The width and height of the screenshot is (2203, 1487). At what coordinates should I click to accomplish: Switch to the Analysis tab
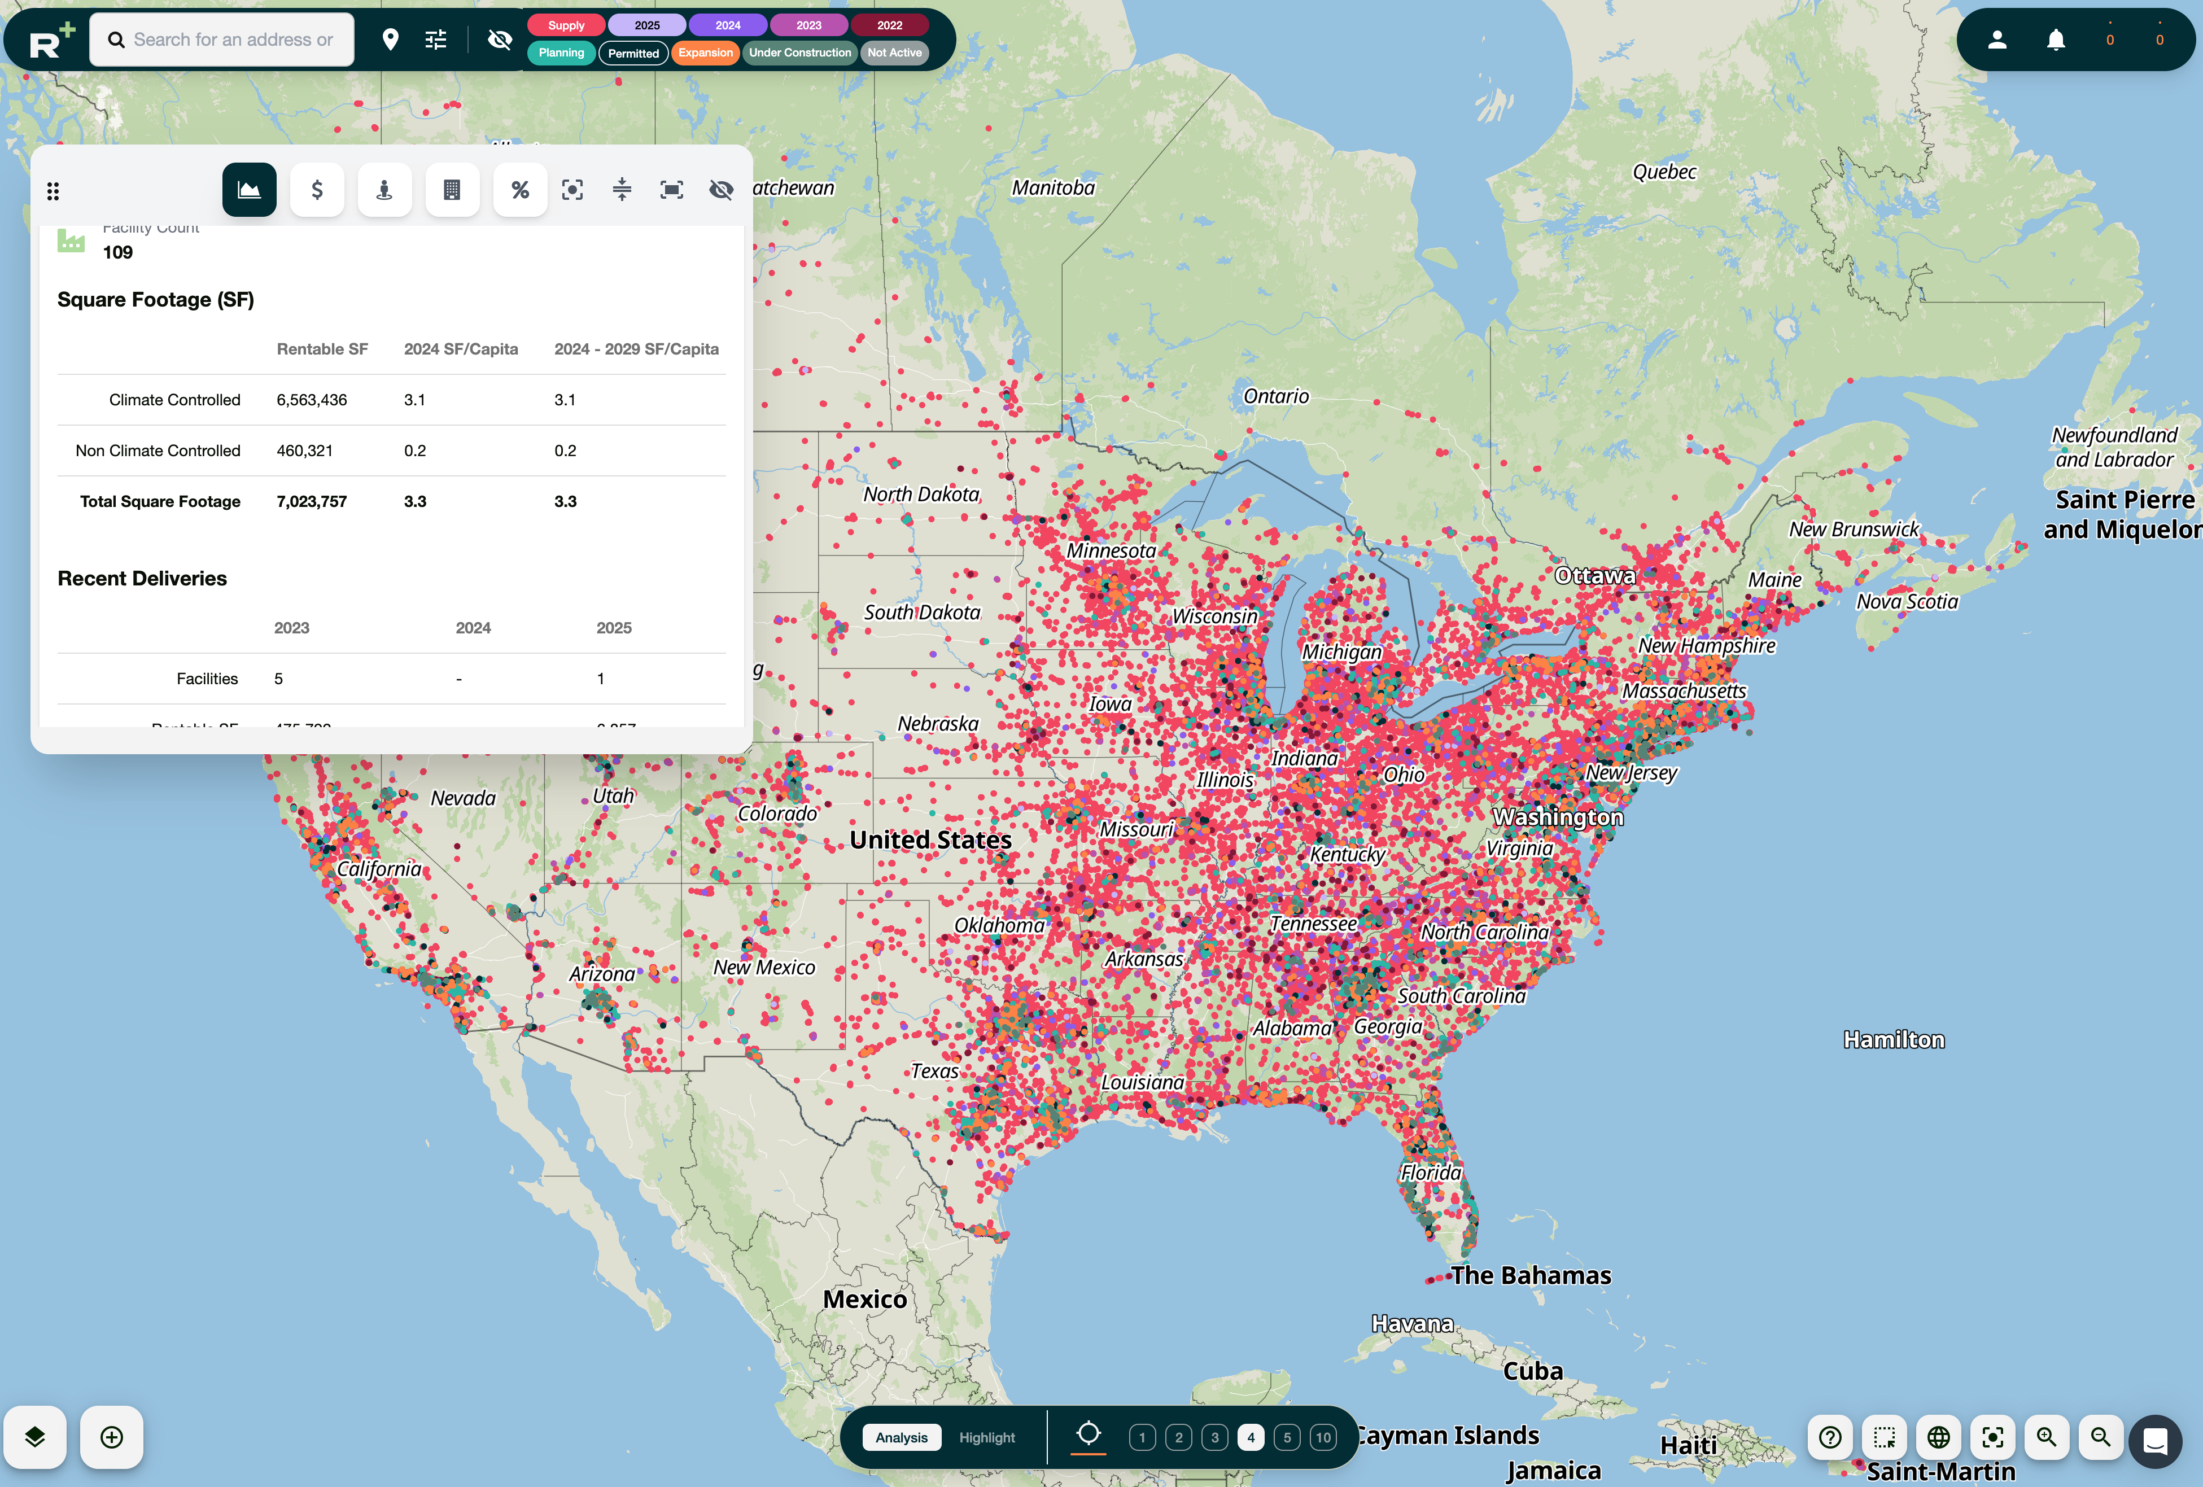coord(901,1437)
